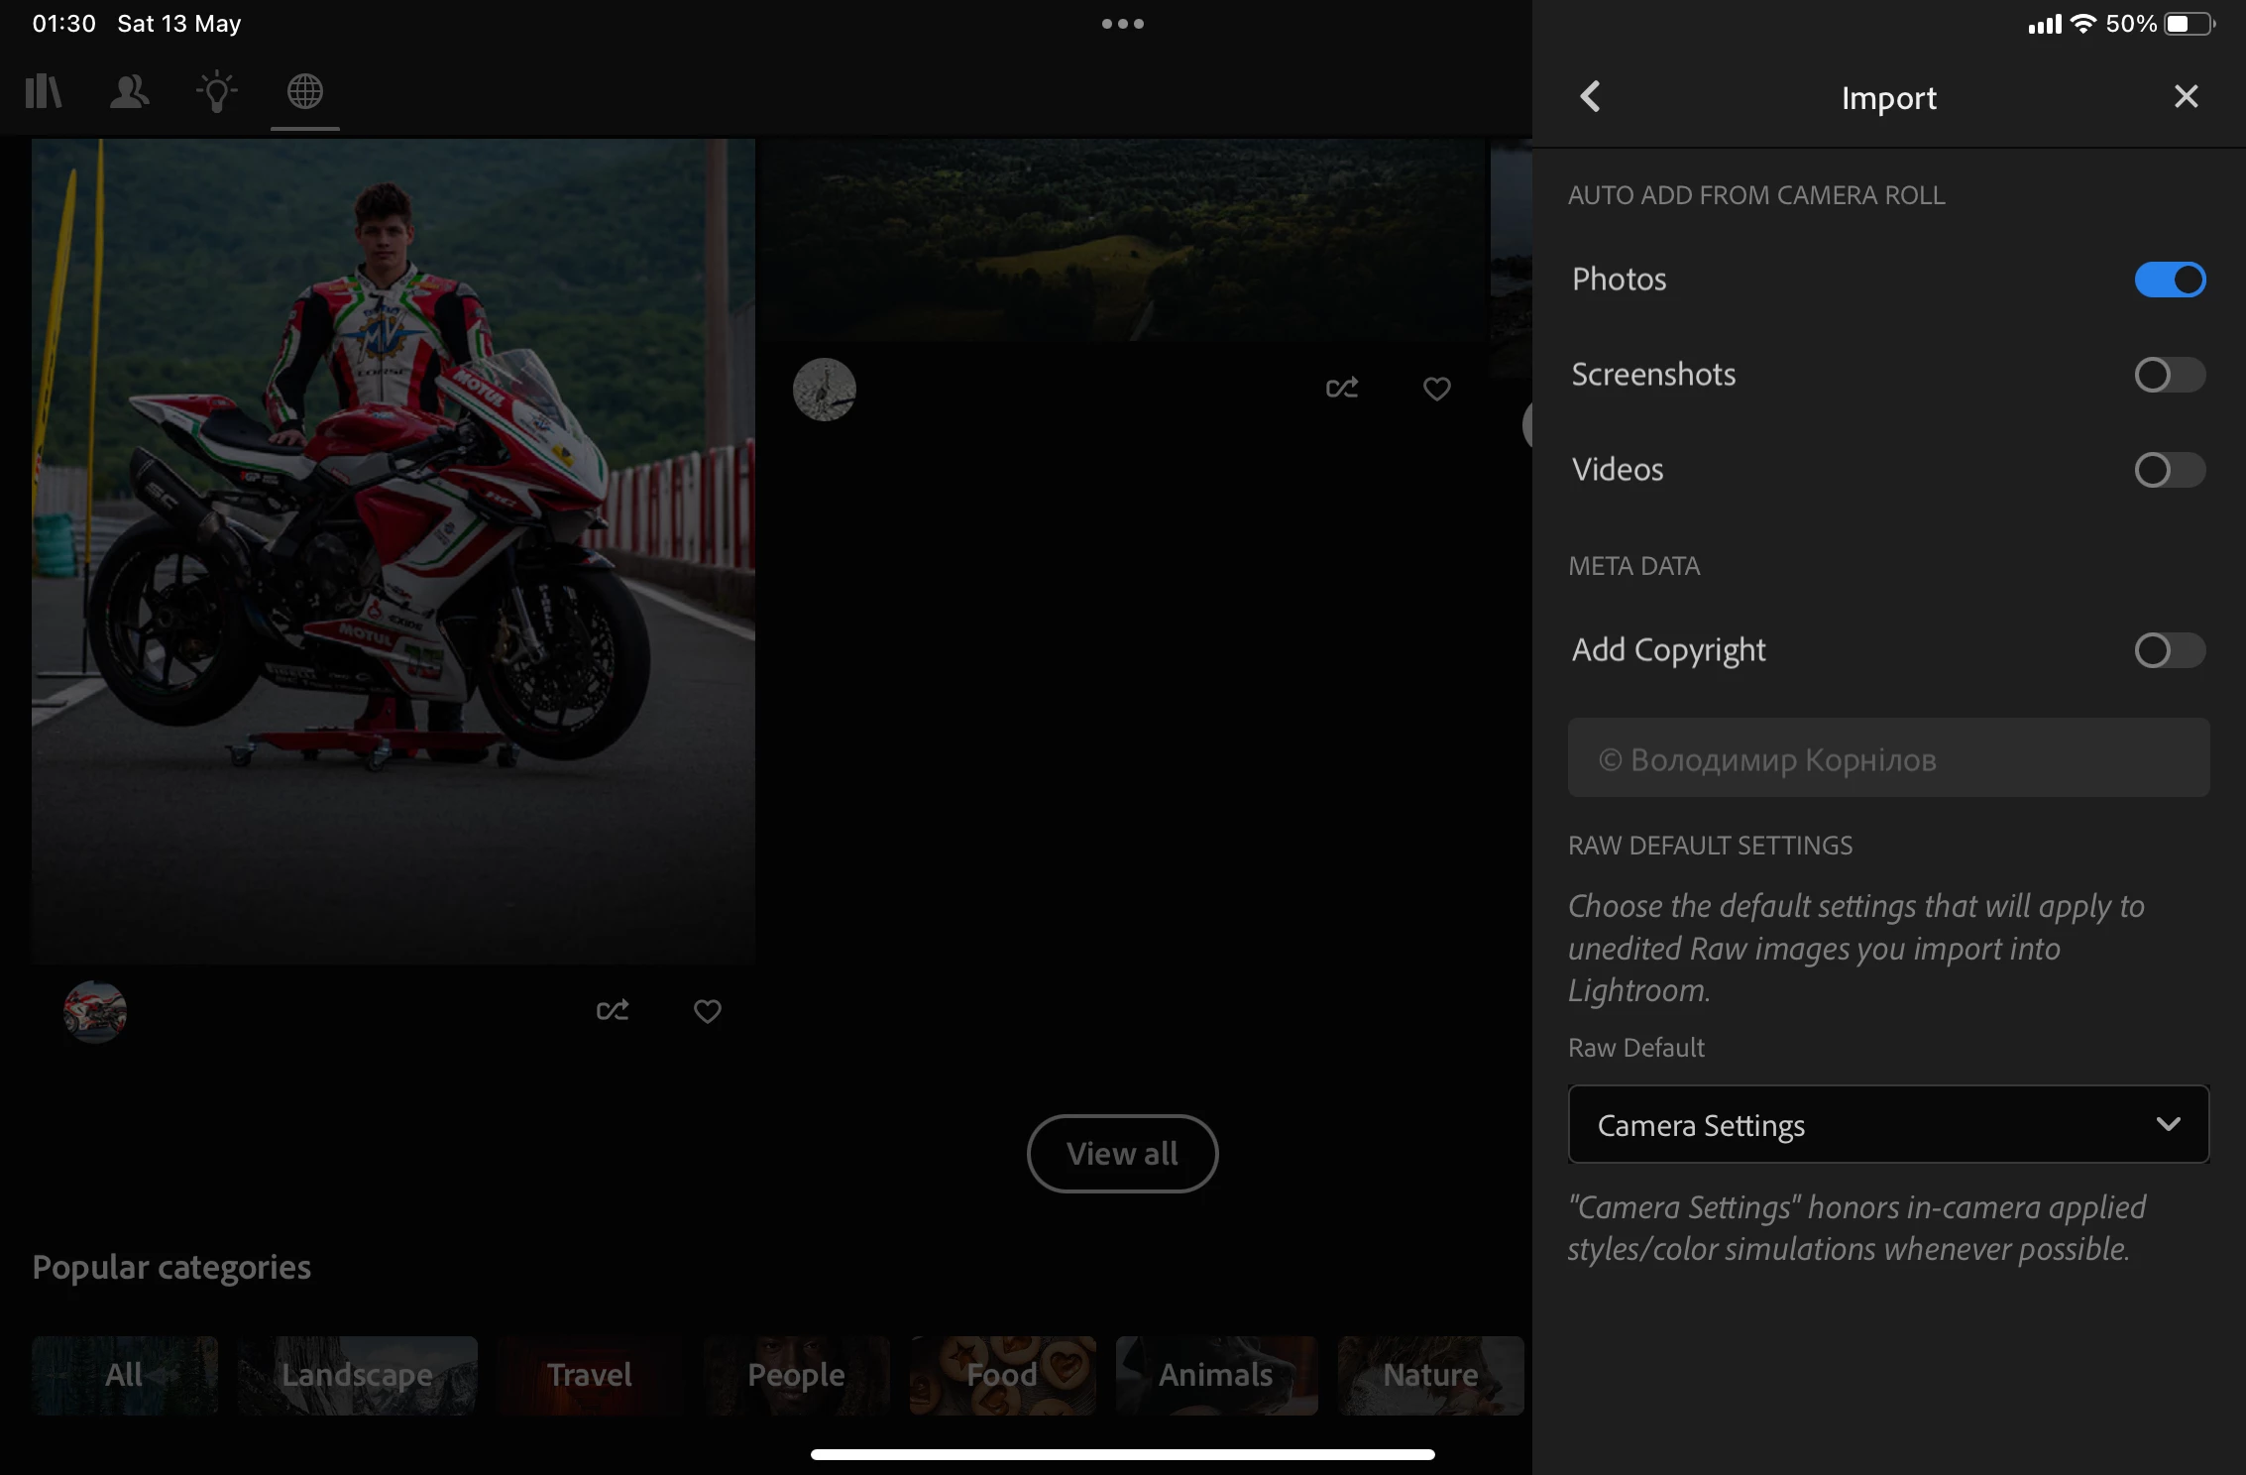Open the motorcycle racer photo thumbnail
Screen dimensions: 2246x1475
393,550
